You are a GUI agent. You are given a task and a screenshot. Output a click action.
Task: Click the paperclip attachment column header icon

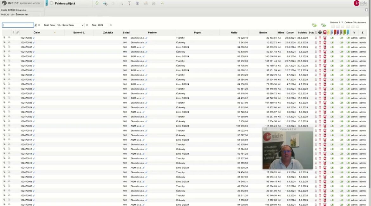[x=17, y=32]
